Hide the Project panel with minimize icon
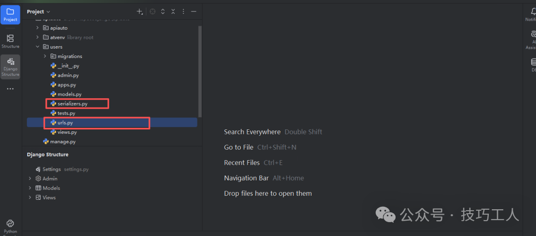This screenshot has width=536, height=236. (x=194, y=11)
